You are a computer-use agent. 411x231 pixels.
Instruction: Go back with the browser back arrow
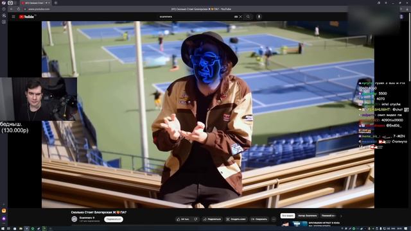coord(12,9)
